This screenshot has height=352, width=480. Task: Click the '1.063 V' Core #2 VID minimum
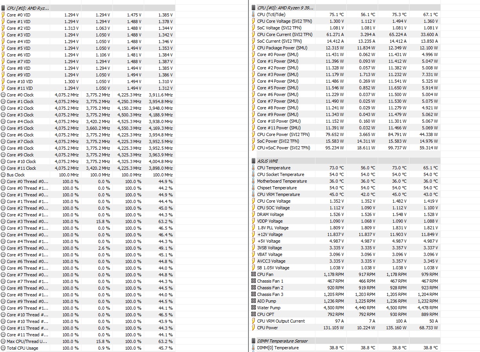[x=103, y=28]
